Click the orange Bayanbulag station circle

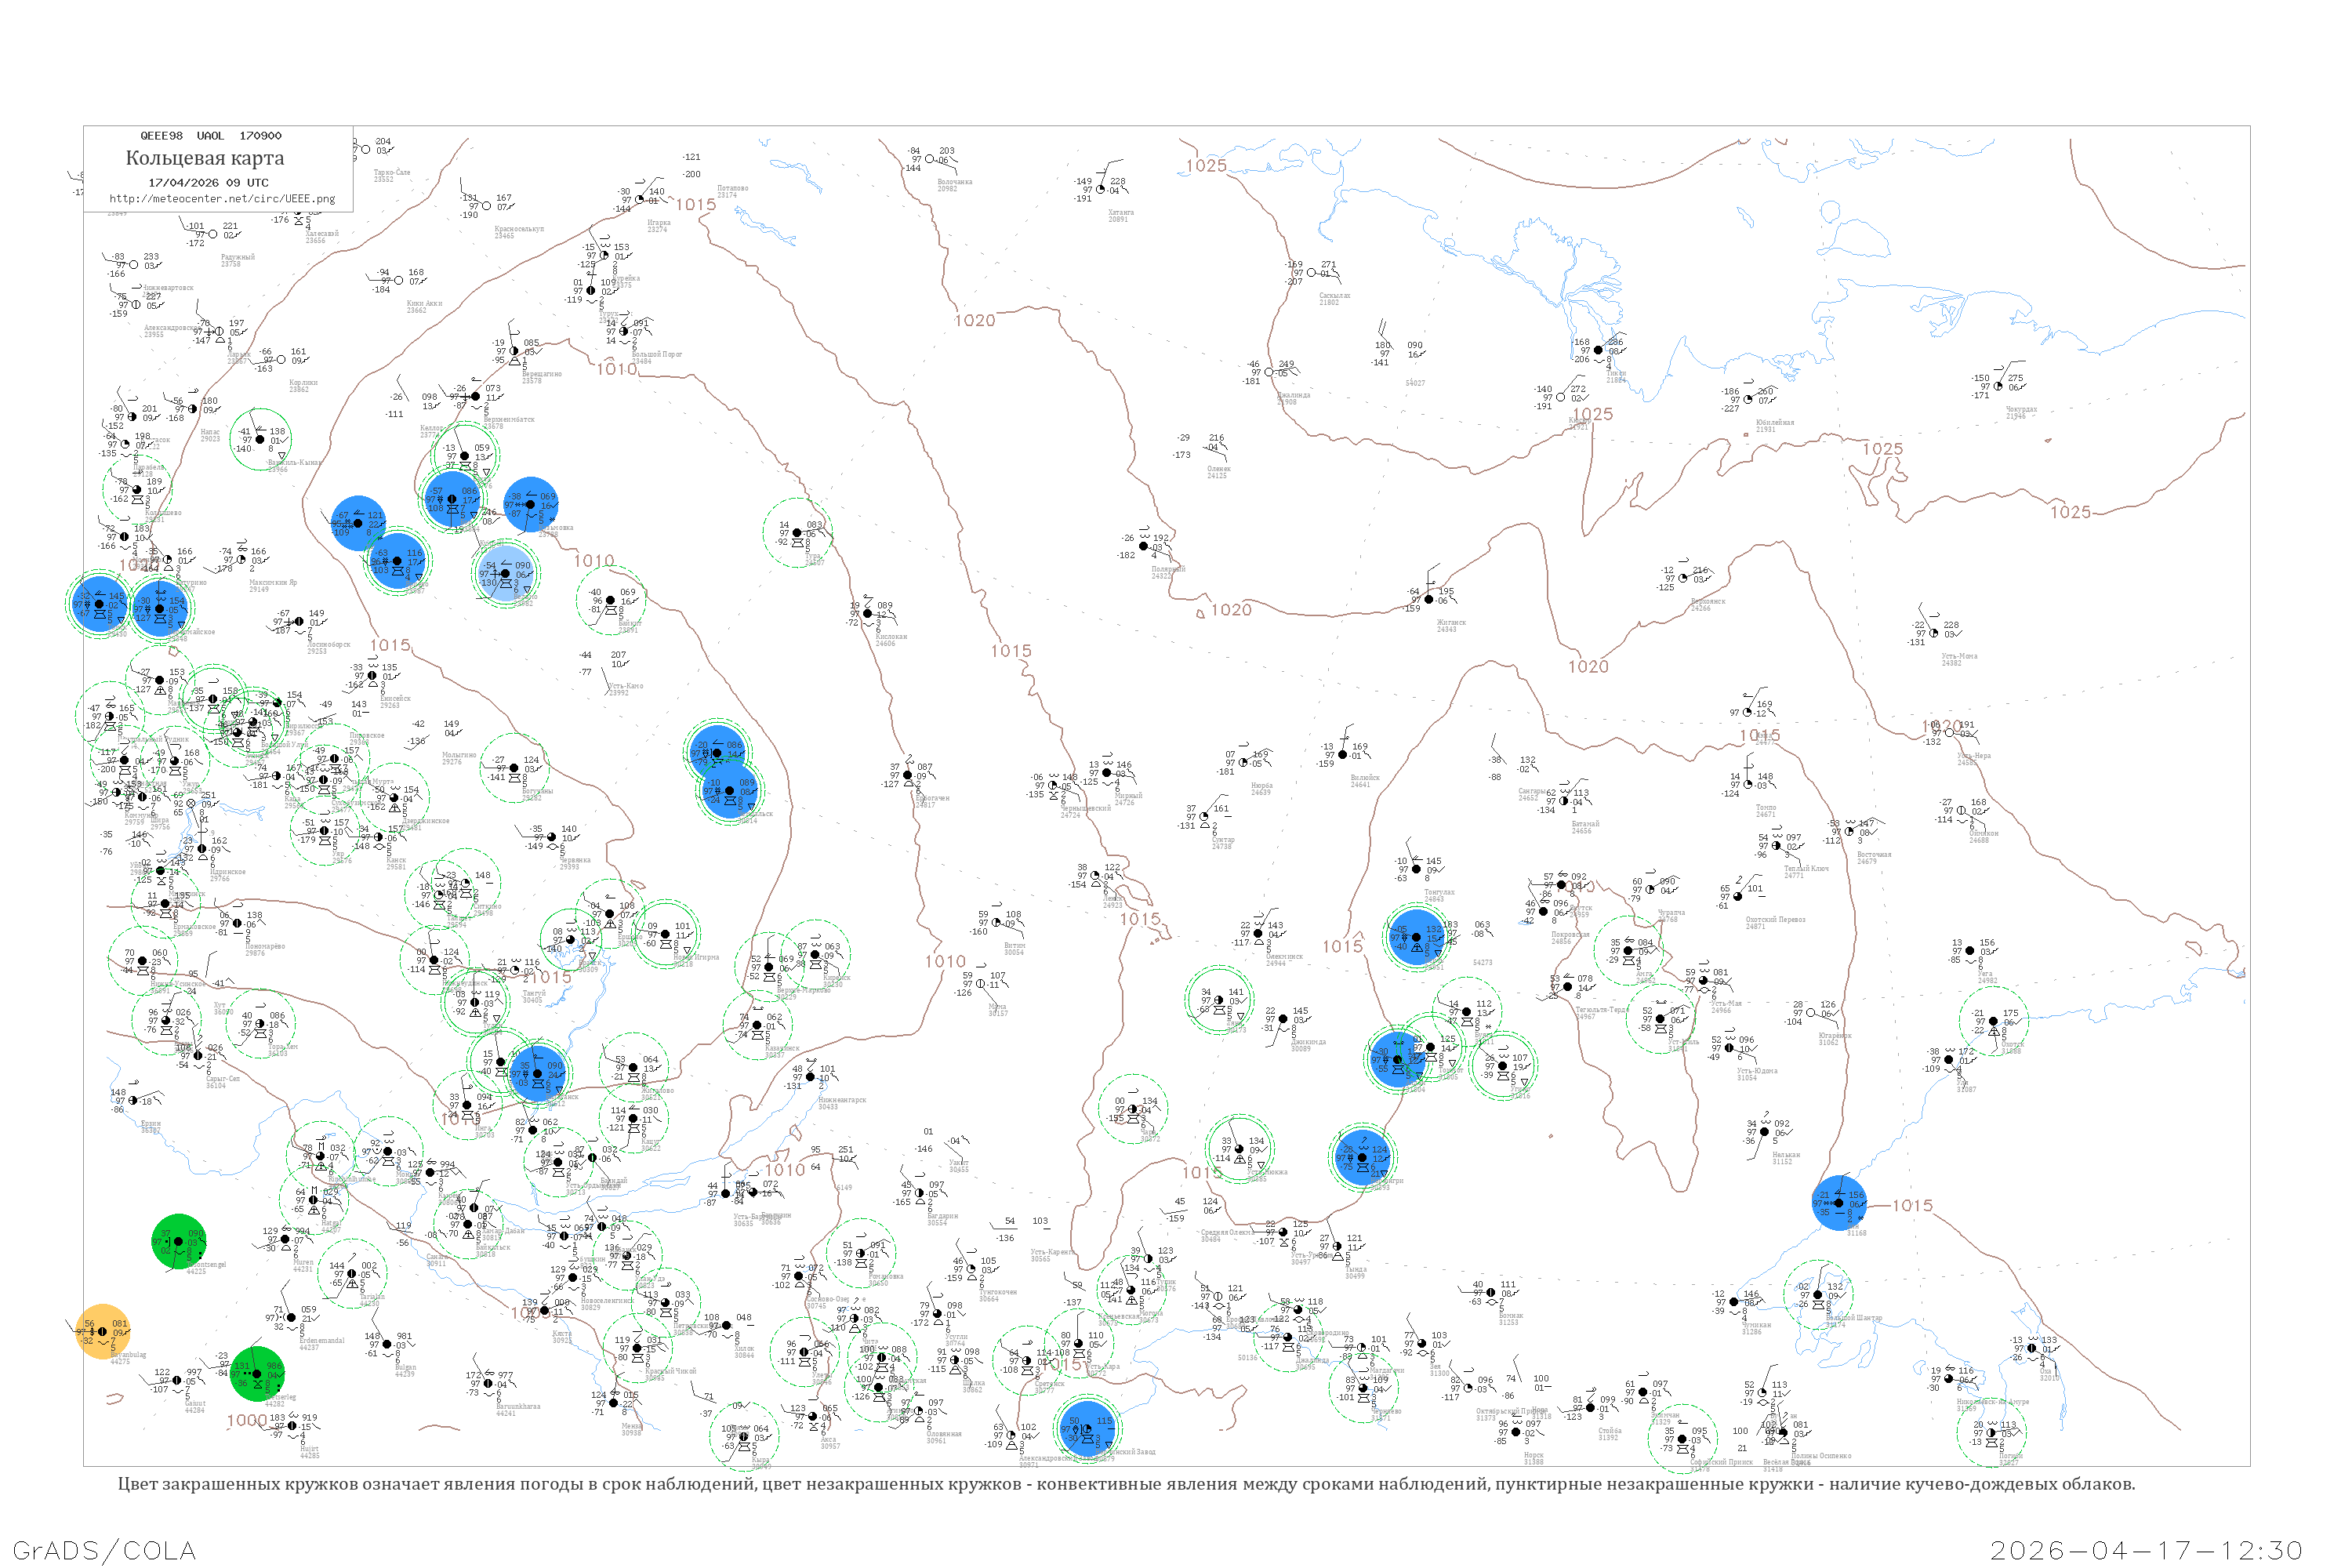103,1332
